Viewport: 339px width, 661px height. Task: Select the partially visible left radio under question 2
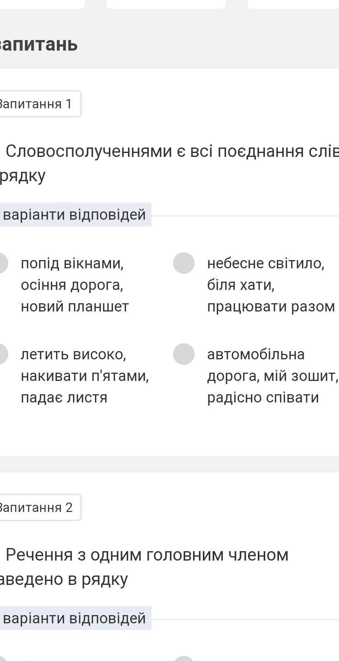click(x=3, y=659)
